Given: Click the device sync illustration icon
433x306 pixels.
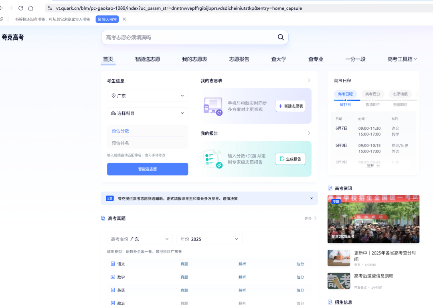Looking at the screenshot, I should (x=213, y=106).
